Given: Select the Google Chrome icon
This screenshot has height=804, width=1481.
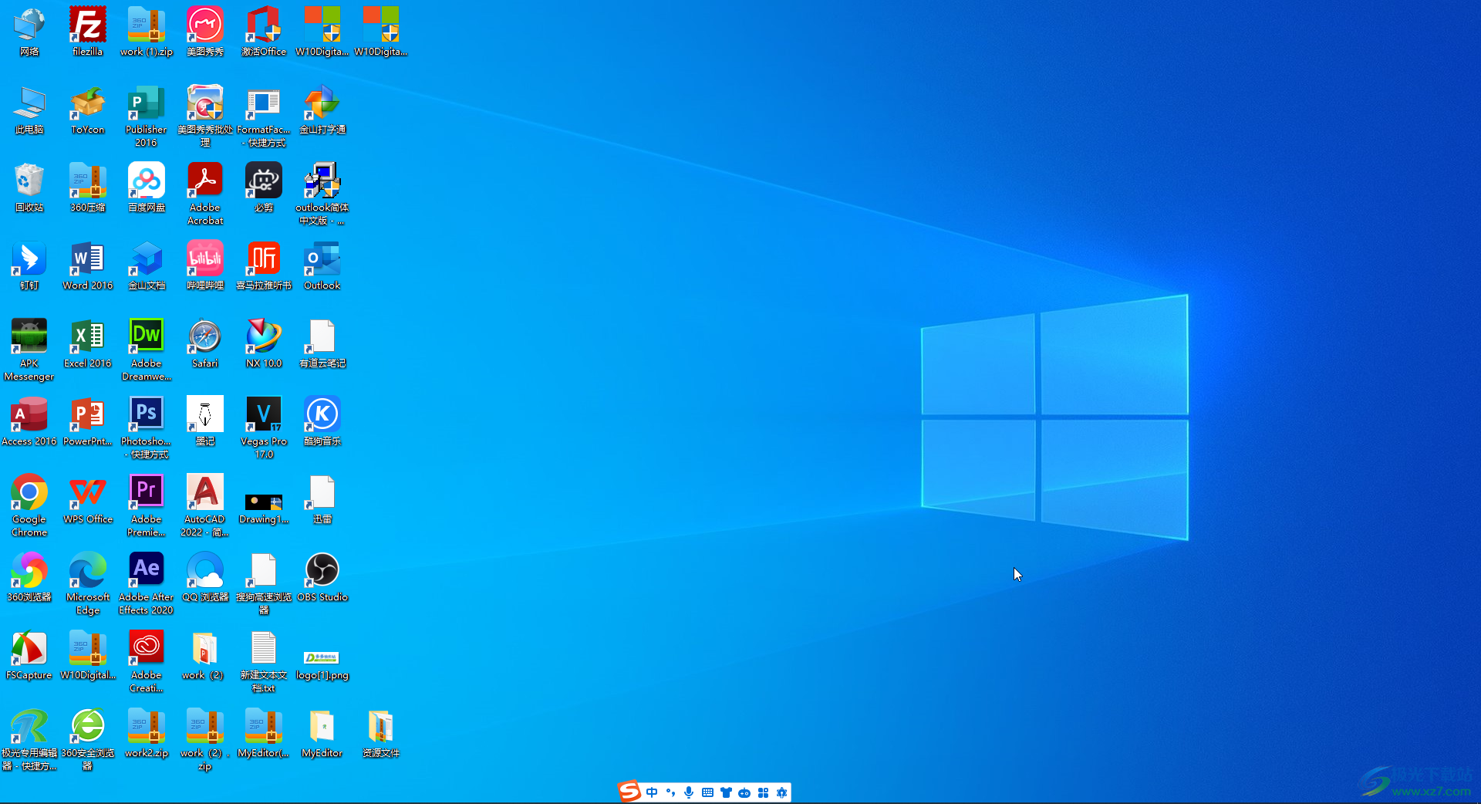Looking at the screenshot, I should coord(29,493).
